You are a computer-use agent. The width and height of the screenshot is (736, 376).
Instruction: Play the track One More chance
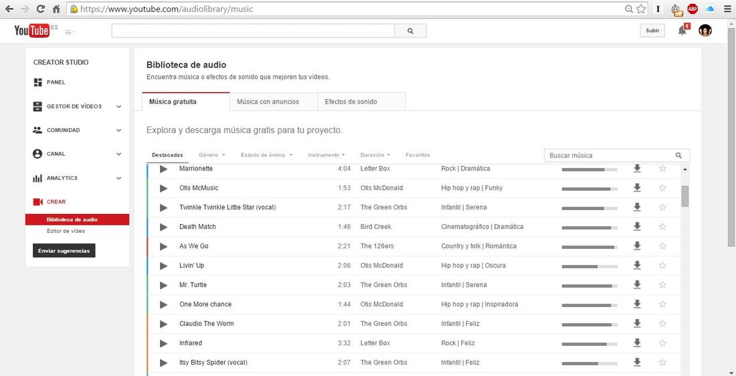pyautogui.click(x=163, y=304)
